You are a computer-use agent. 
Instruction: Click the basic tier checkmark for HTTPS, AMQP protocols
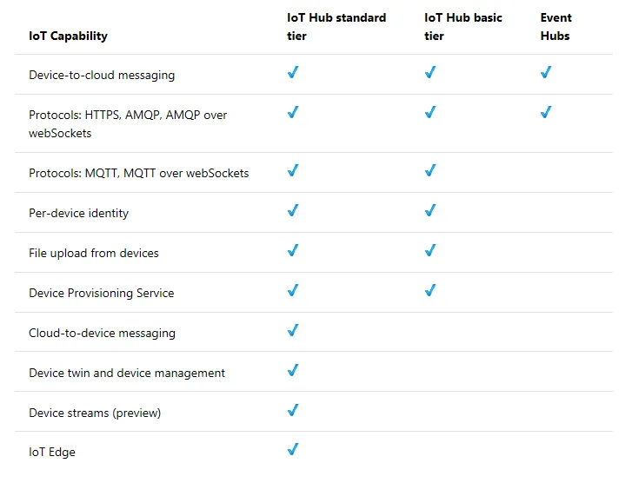tap(430, 113)
